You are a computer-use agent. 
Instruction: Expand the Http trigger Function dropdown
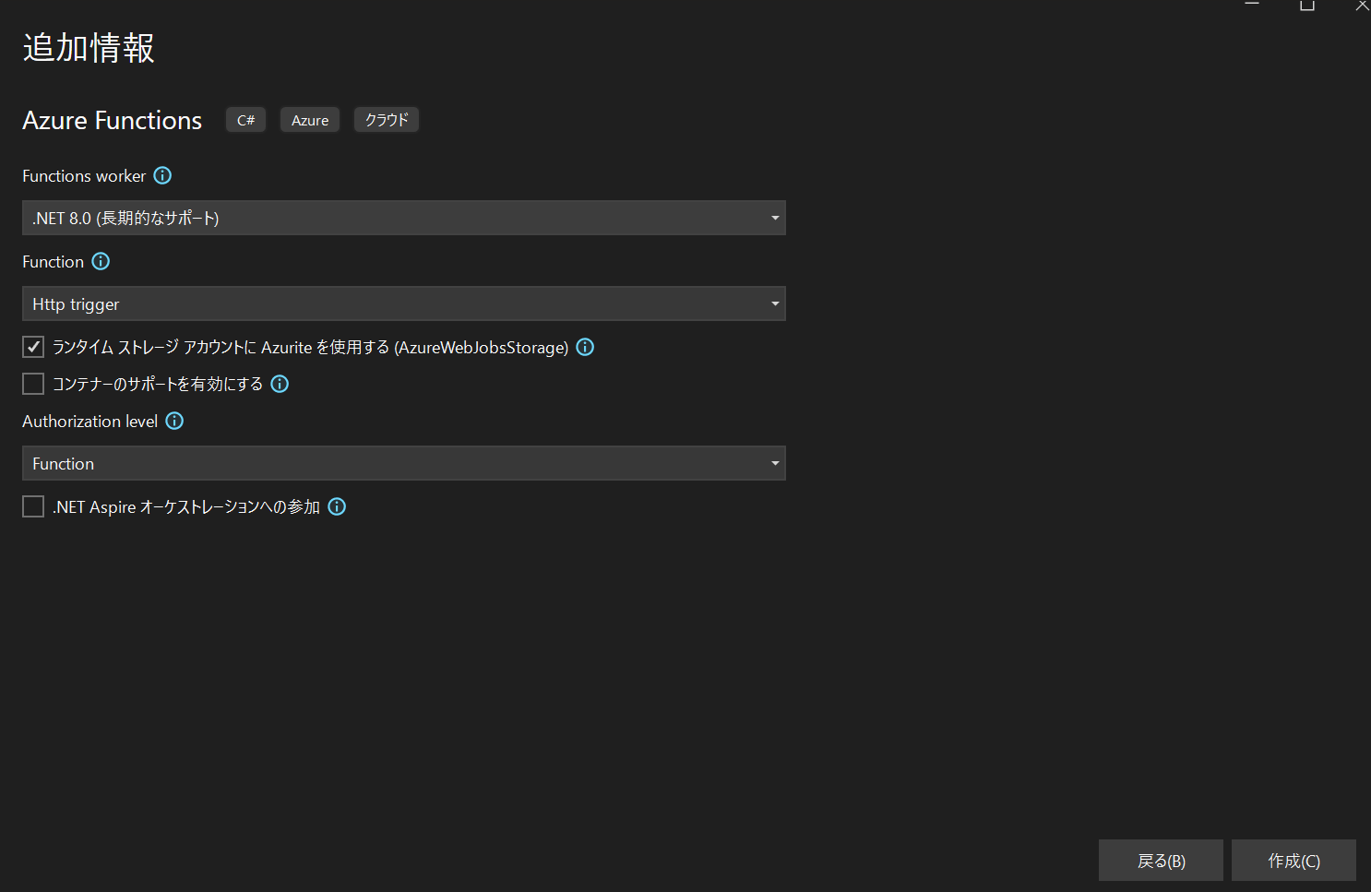pyautogui.click(x=403, y=303)
